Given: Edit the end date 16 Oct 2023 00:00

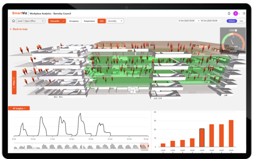Looking at the screenshot, I should tap(209, 21).
